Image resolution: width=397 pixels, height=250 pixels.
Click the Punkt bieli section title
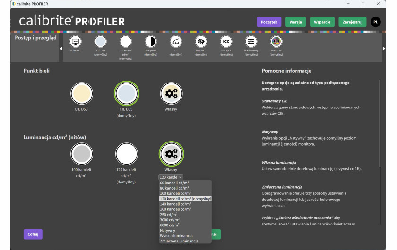tap(36, 71)
